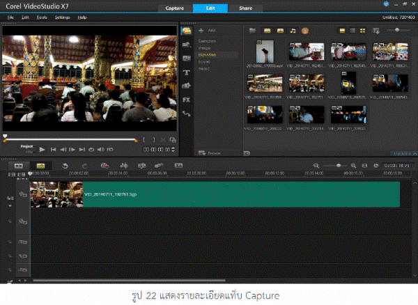Click the Browse file explorer button
Screen dimensions: 418x305
[210, 153]
